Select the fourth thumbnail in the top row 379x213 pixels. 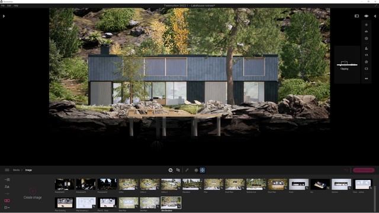tap(129, 184)
